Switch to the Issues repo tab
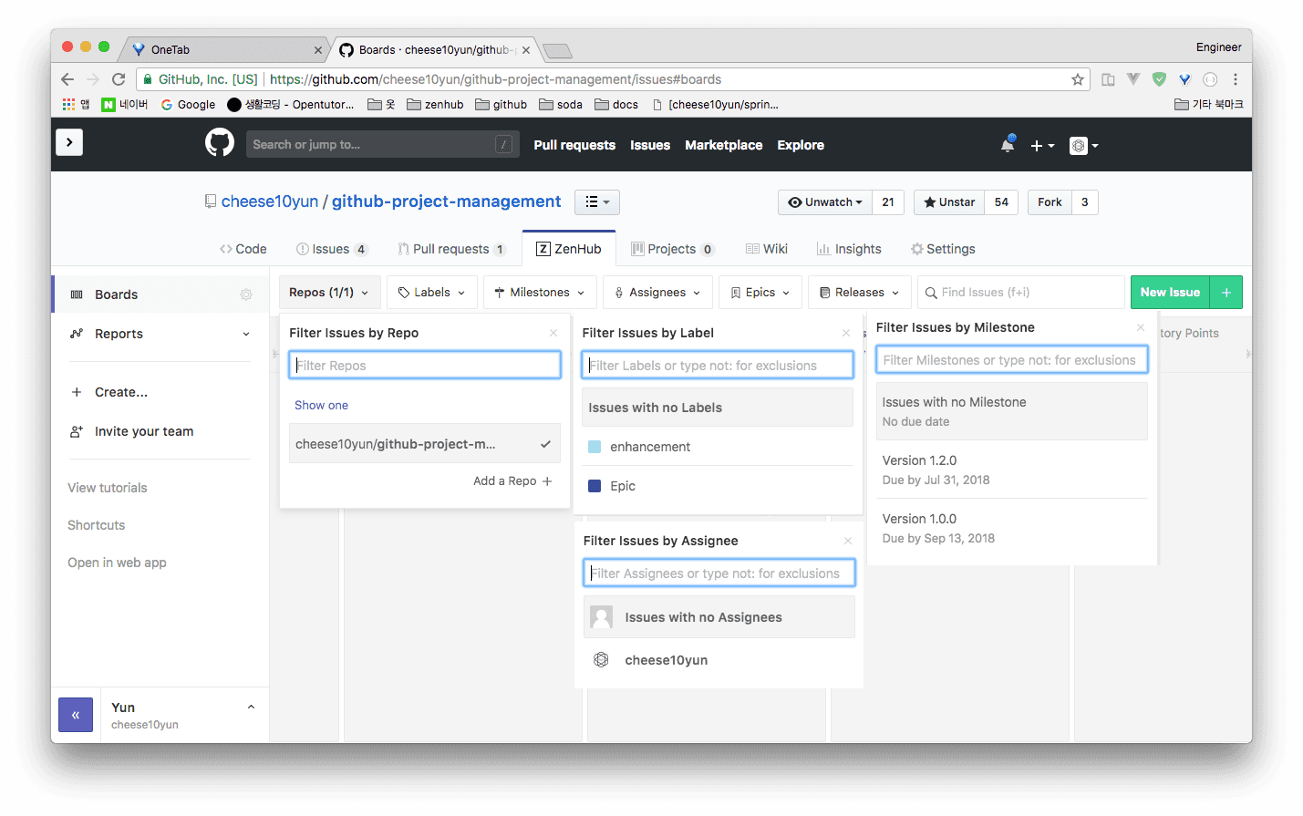 tap(332, 249)
